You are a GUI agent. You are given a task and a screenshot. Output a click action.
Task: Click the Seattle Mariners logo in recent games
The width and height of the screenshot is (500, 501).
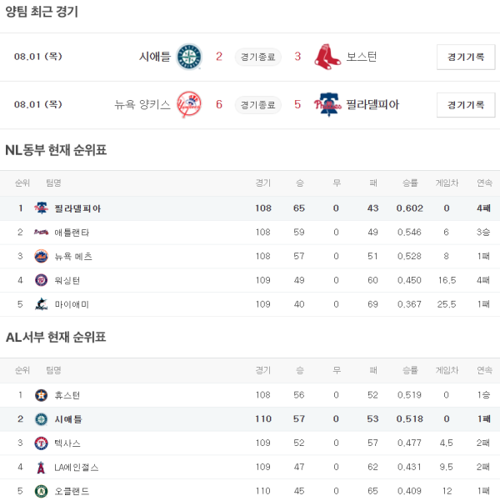pyautogui.click(x=189, y=57)
